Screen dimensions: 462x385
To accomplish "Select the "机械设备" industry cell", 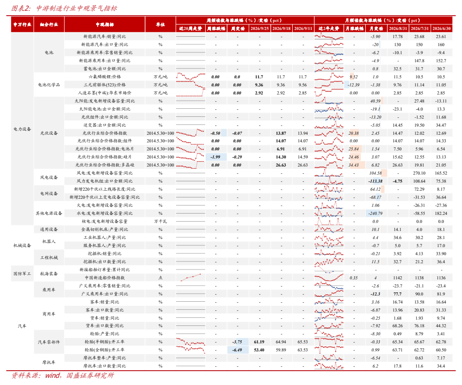I will (x=22, y=245).
